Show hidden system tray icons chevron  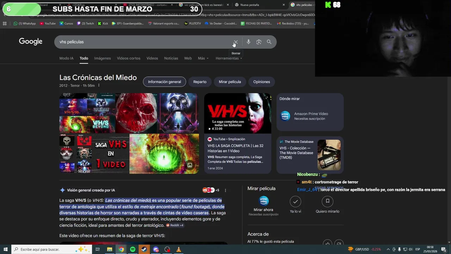tap(388, 249)
